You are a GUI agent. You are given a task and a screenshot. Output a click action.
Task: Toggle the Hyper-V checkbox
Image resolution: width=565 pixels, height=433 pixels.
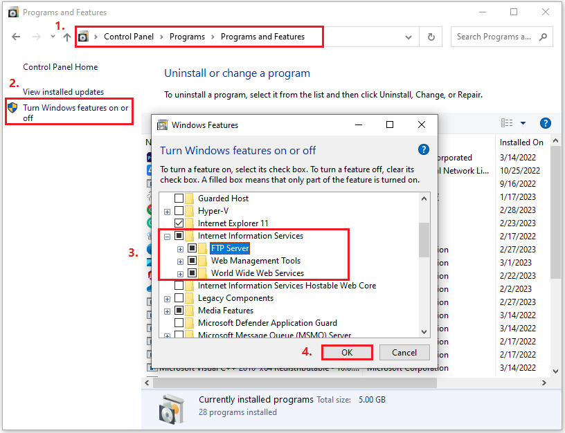coord(179,211)
